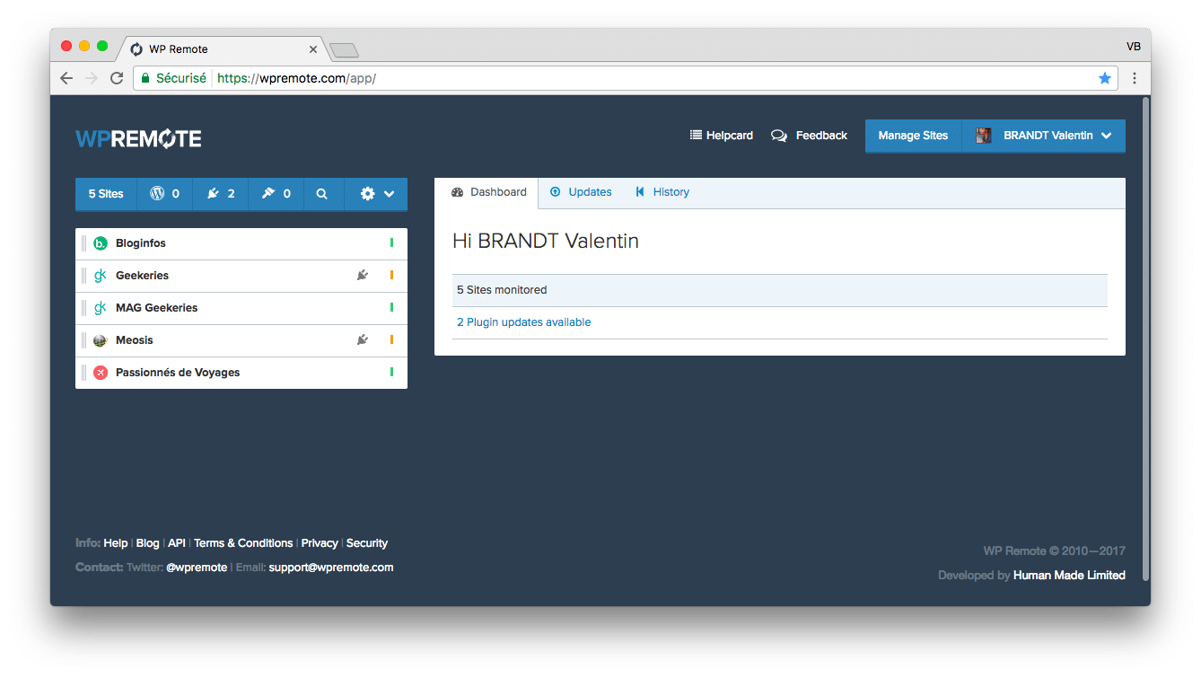Click the Sécurisé padlock indicator

[173, 78]
